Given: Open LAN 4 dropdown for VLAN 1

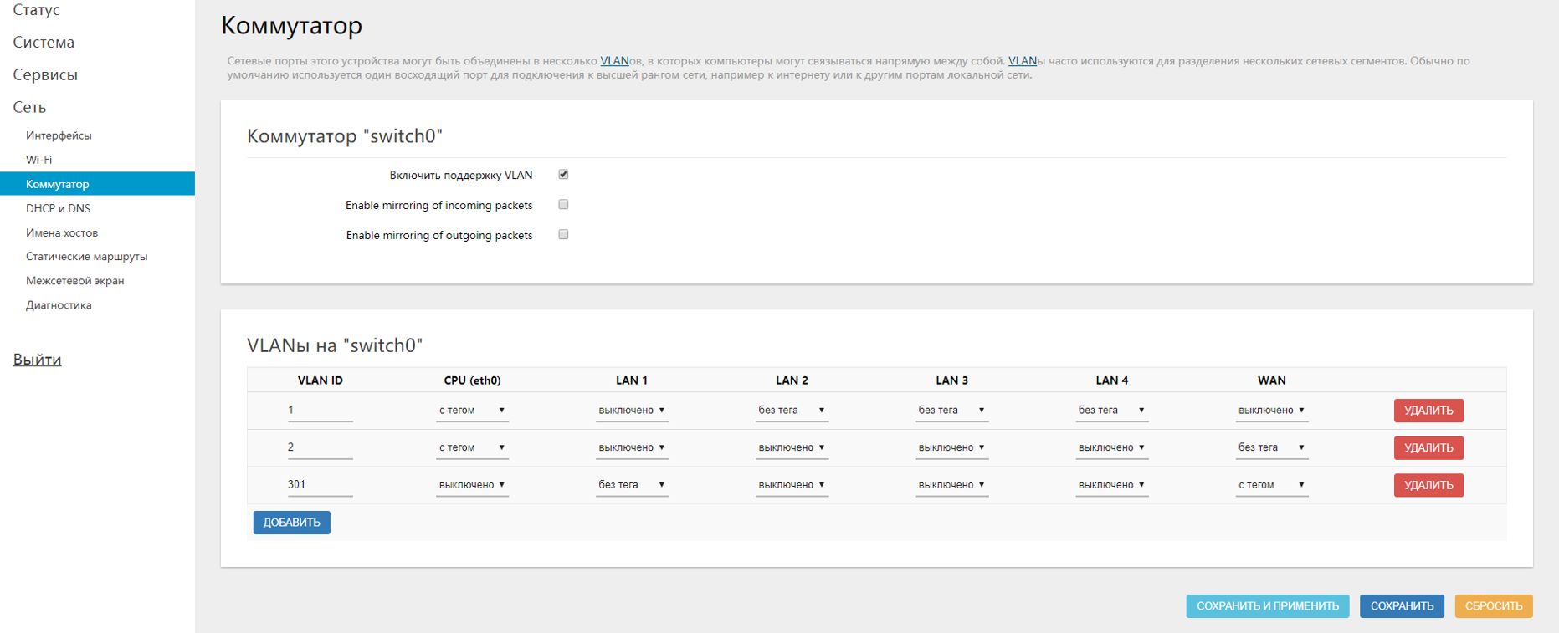Looking at the screenshot, I should (x=1111, y=411).
